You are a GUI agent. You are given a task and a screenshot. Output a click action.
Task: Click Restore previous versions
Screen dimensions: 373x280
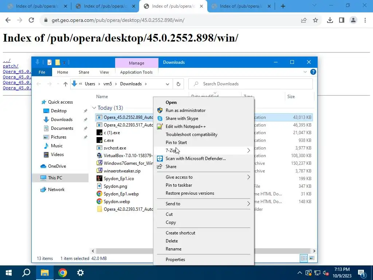190,193
